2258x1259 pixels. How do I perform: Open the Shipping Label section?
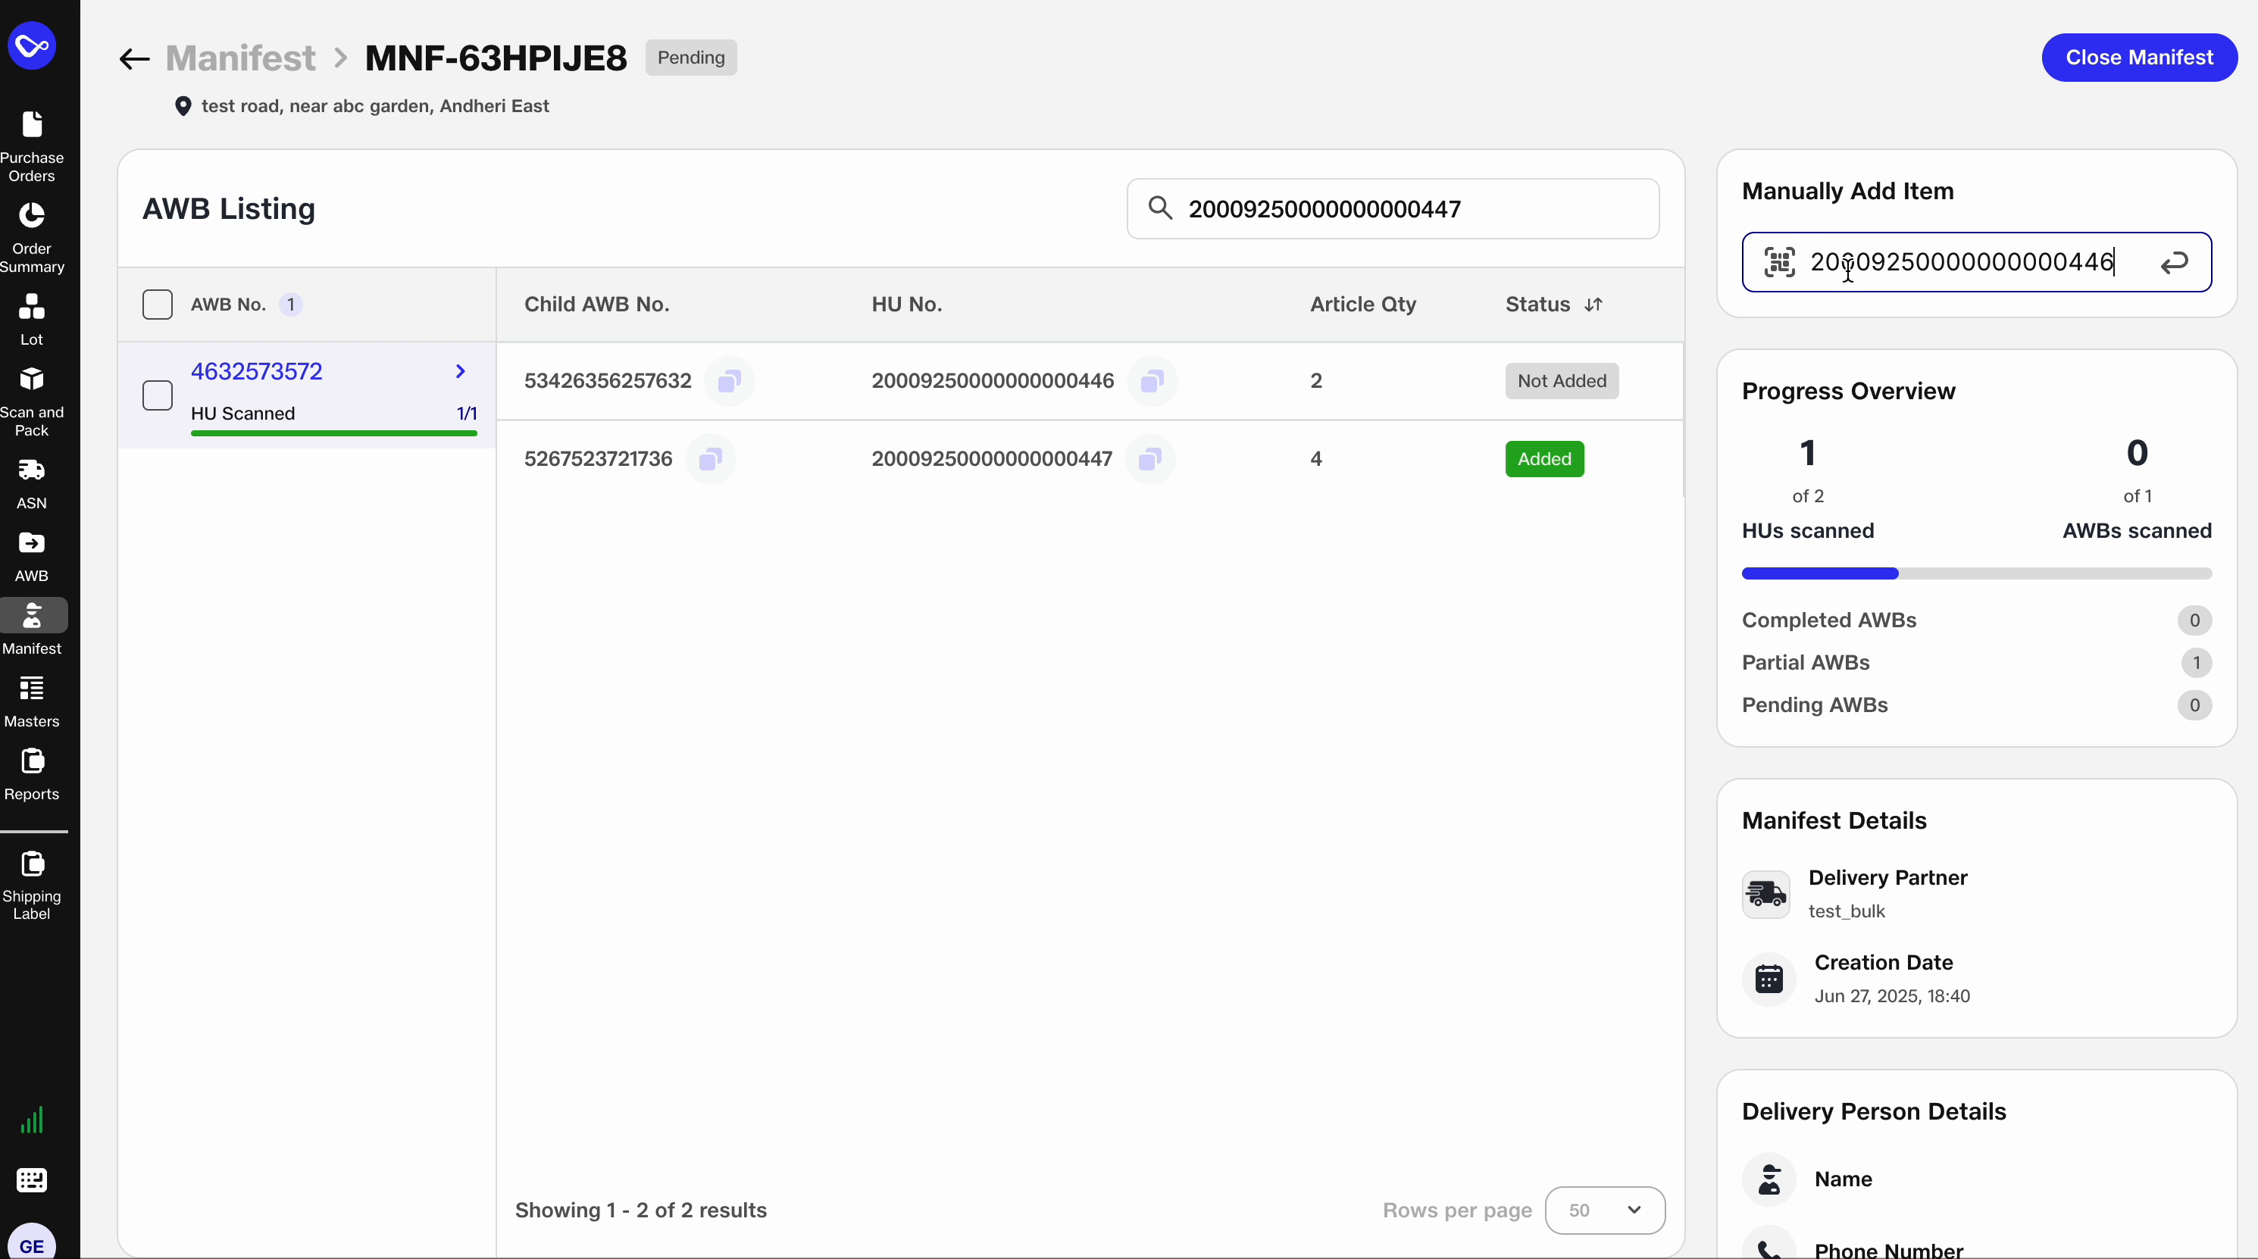[33, 885]
